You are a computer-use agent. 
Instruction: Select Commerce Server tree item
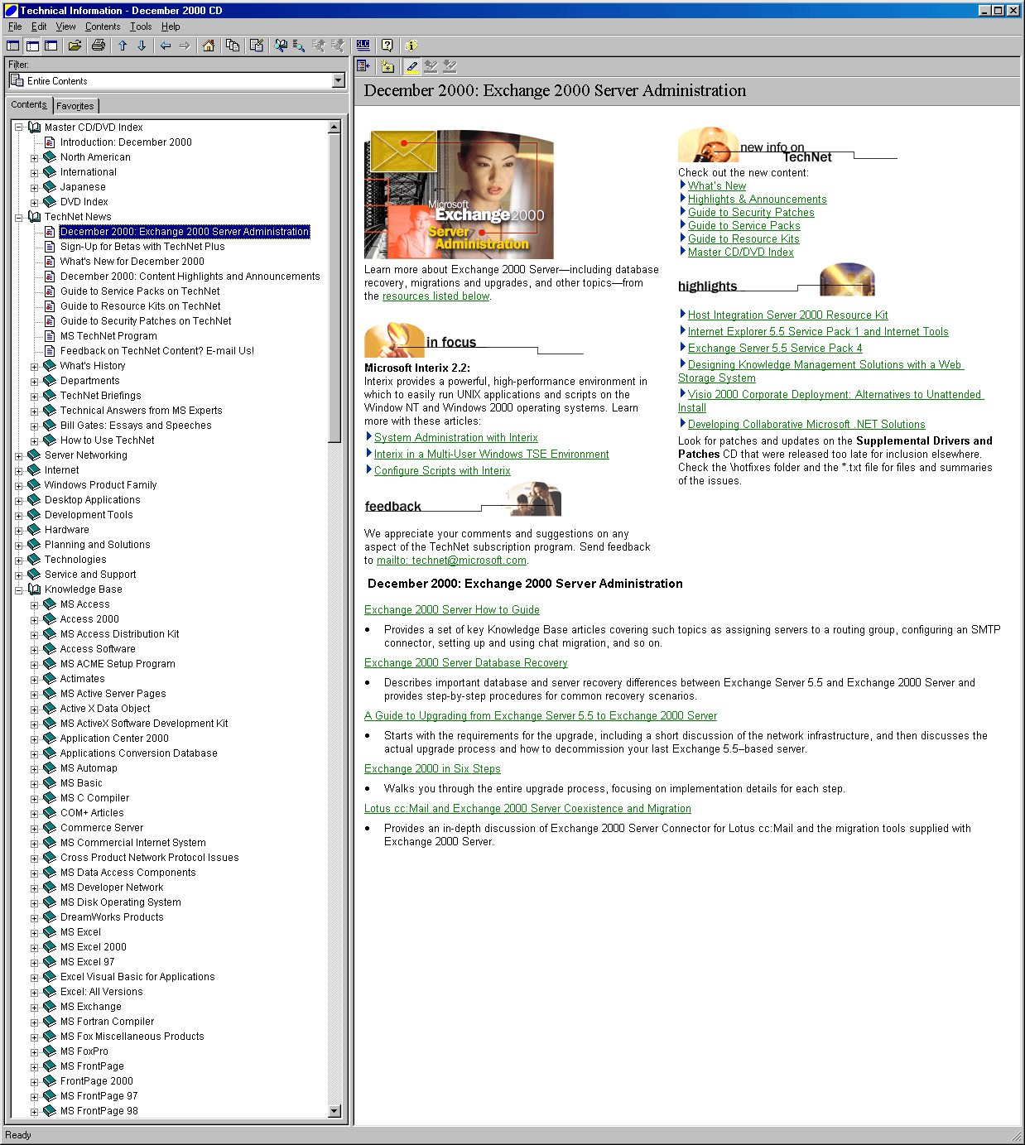point(101,828)
